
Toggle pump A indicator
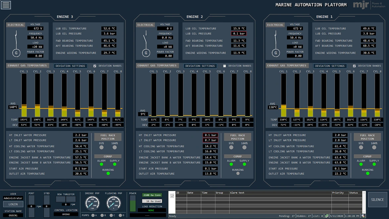[93, 215]
